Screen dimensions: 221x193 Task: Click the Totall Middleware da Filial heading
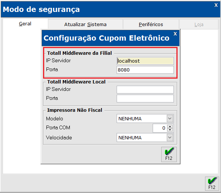pos(79,53)
